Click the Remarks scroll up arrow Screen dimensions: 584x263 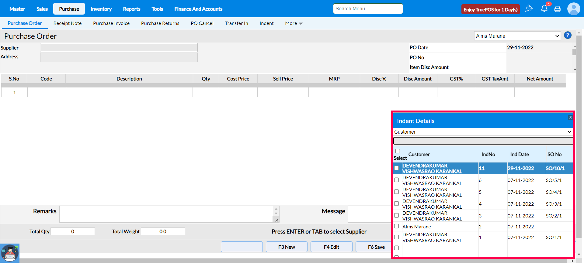(276, 209)
